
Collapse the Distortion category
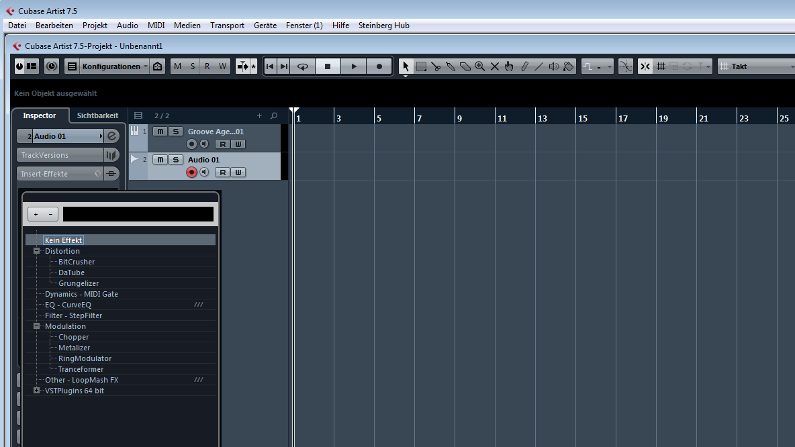point(36,251)
